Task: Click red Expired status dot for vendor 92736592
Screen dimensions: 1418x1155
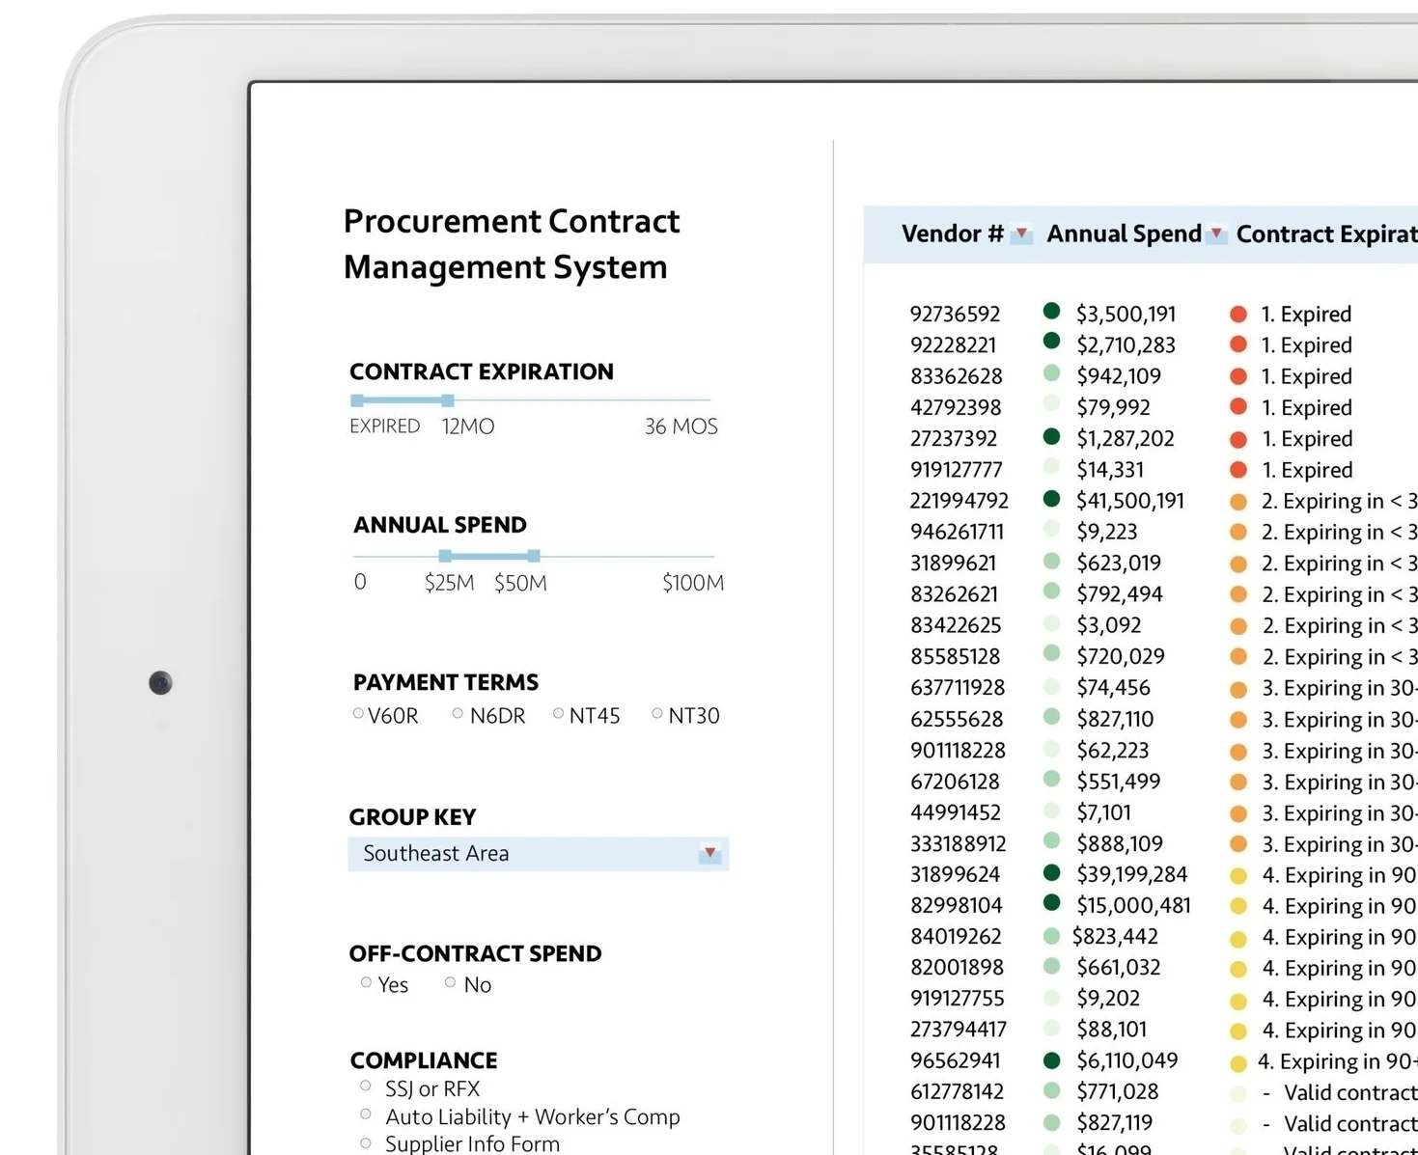Action: click(x=1238, y=314)
